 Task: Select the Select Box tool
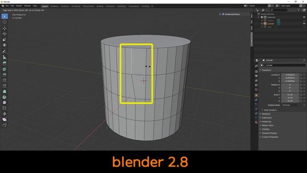coord(4,16)
